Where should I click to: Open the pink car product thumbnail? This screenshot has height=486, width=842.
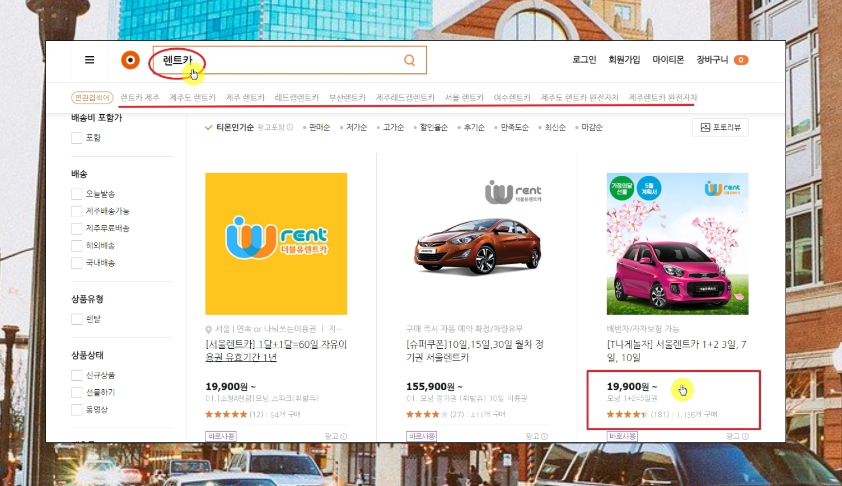677,244
